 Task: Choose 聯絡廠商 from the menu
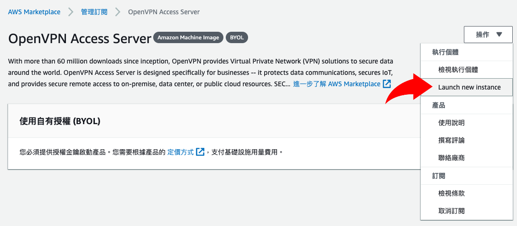(x=467, y=158)
